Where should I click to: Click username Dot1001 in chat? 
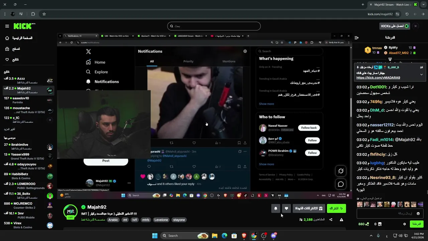click(x=378, y=87)
